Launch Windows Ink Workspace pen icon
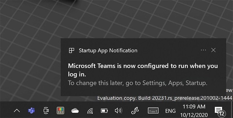This screenshot has height=118, width=233. point(134,111)
